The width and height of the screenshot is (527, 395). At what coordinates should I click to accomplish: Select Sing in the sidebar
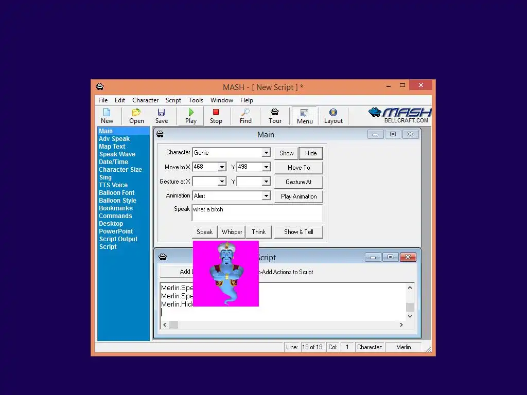click(x=105, y=177)
